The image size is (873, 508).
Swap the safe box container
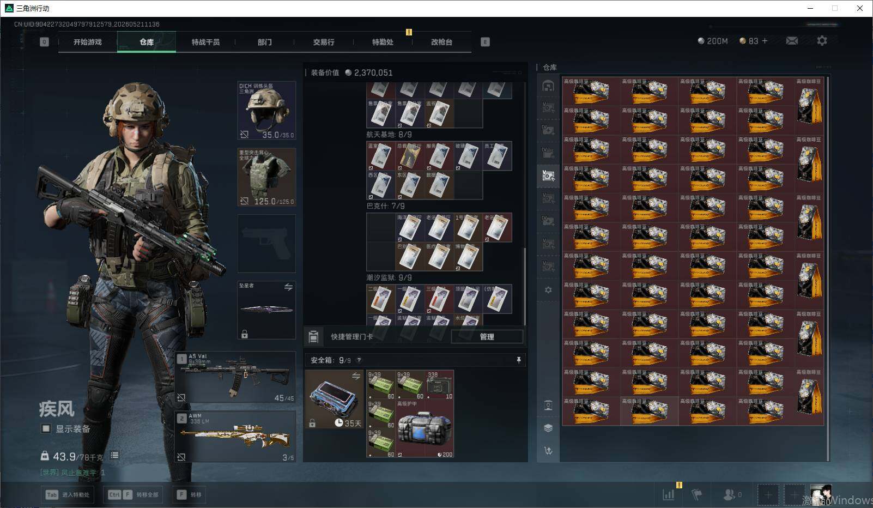(x=356, y=376)
